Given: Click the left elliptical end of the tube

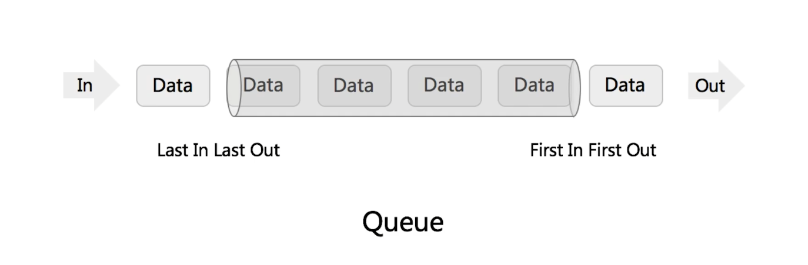Looking at the screenshot, I should pyautogui.click(x=234, y=87).
